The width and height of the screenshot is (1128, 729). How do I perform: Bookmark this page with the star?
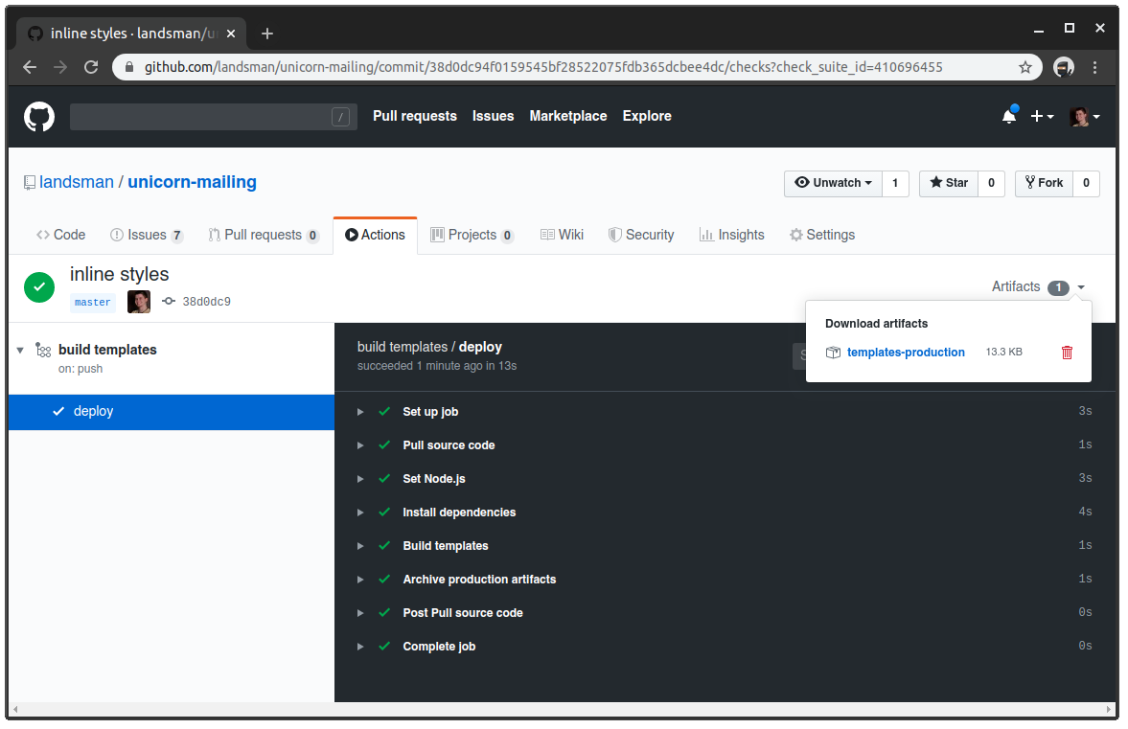(1025, 68)
